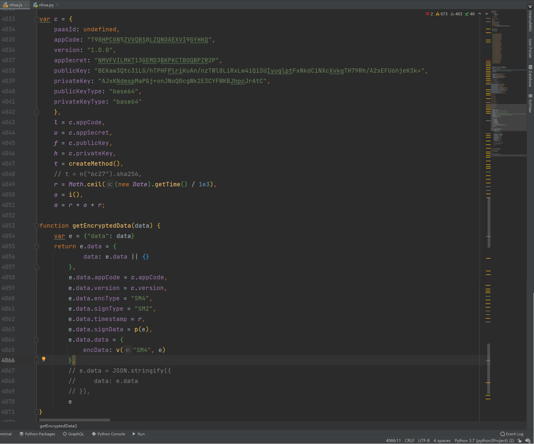Switch to the nhsa.py editor tab
This screenshot has width=534, height=444.
pos(46,5)
